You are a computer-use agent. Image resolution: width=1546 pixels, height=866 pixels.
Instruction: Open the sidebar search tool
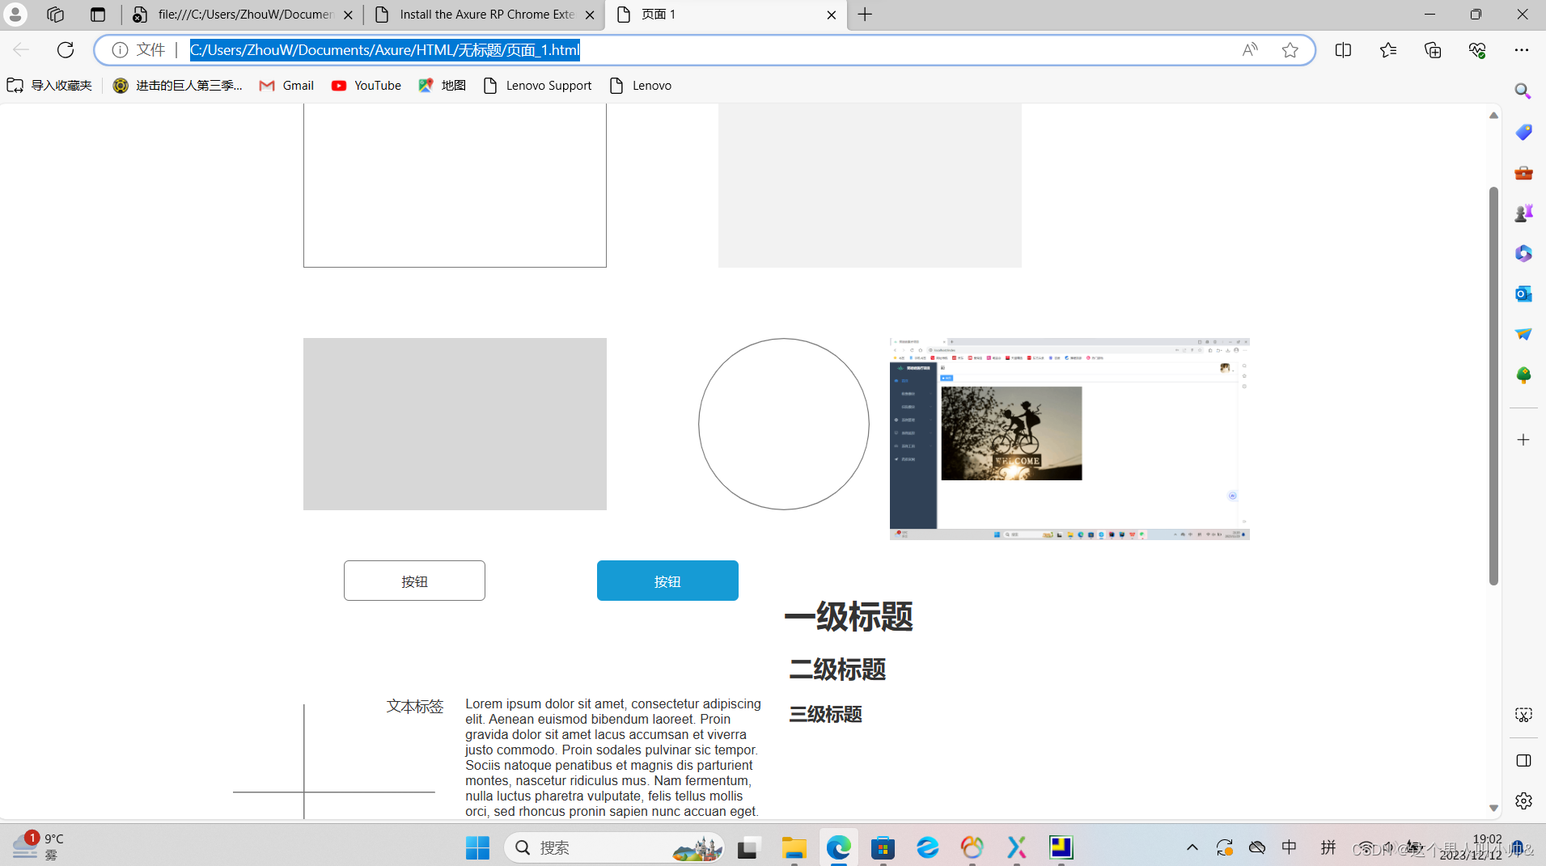click(1524, 90)
